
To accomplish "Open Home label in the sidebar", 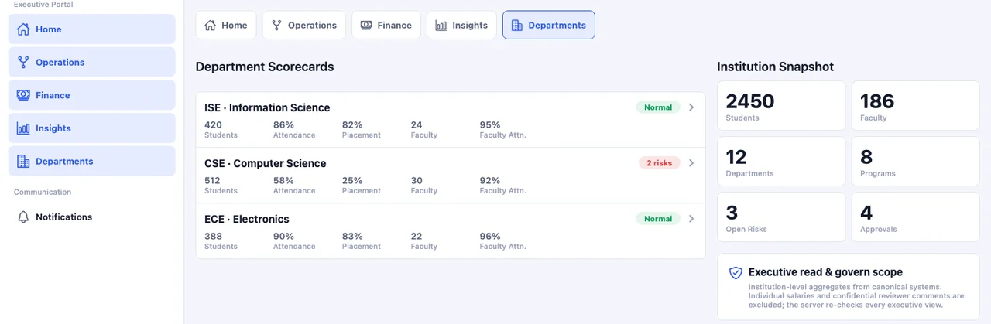I will (49, 29).
